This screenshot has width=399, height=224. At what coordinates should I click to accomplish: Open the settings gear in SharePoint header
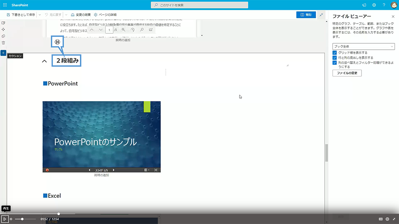pyautogui.click(x=374, y=5)
